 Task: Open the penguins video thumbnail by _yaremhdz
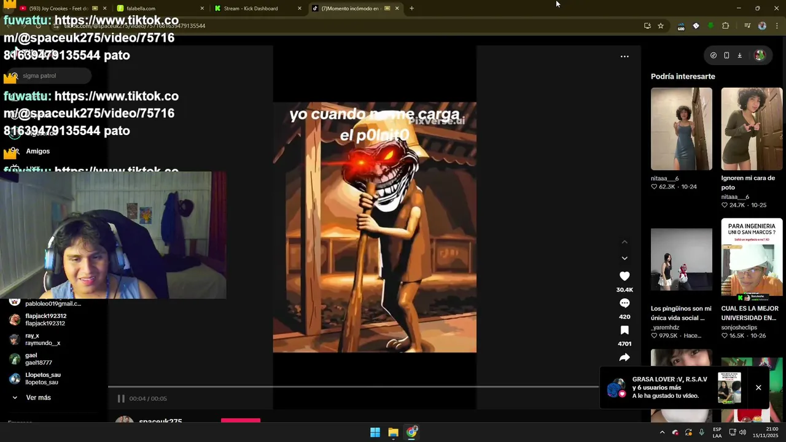click(682, 259)
